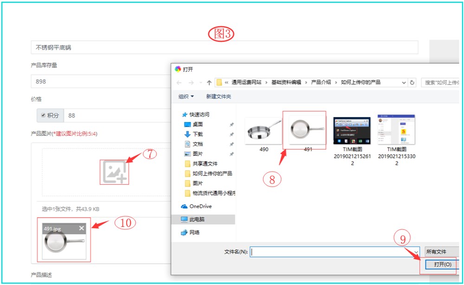Click the back navigation arrow in the dialog
Image resolution: width=464 pixels, height=285 pixels.
(x=179, y=83)
